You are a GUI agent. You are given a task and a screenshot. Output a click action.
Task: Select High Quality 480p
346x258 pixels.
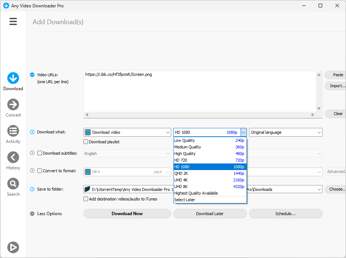point(210,154)
